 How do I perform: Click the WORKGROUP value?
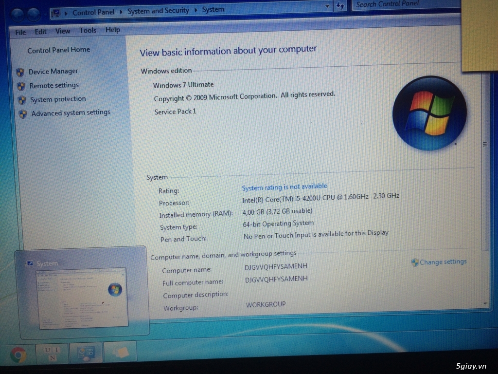pyautogui.click(x=266, y=304)
